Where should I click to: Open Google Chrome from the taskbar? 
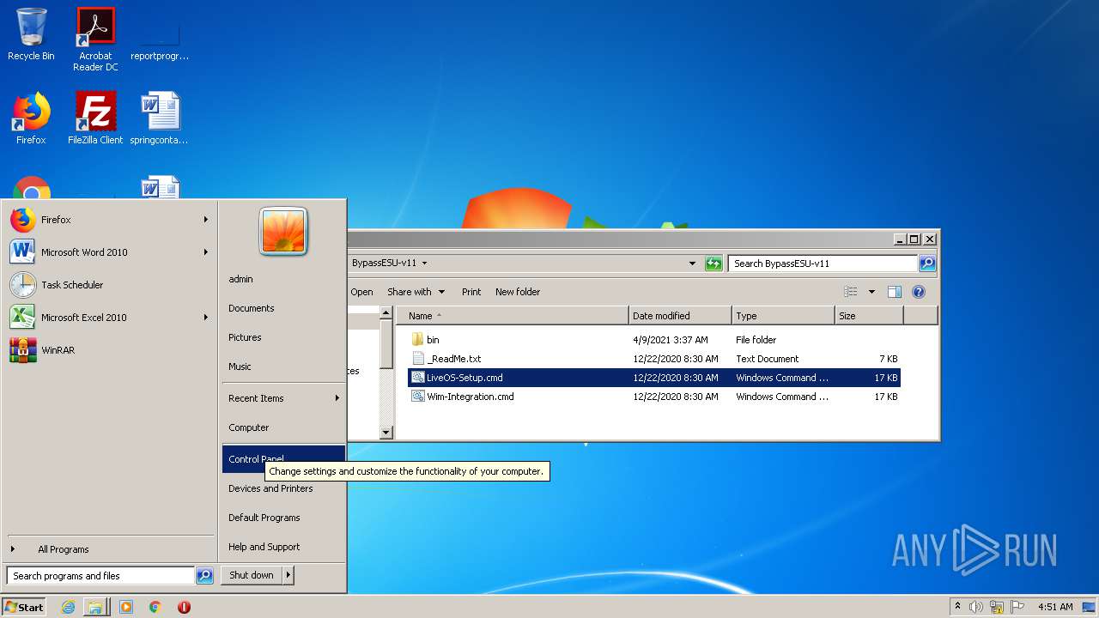pos(155,607)
